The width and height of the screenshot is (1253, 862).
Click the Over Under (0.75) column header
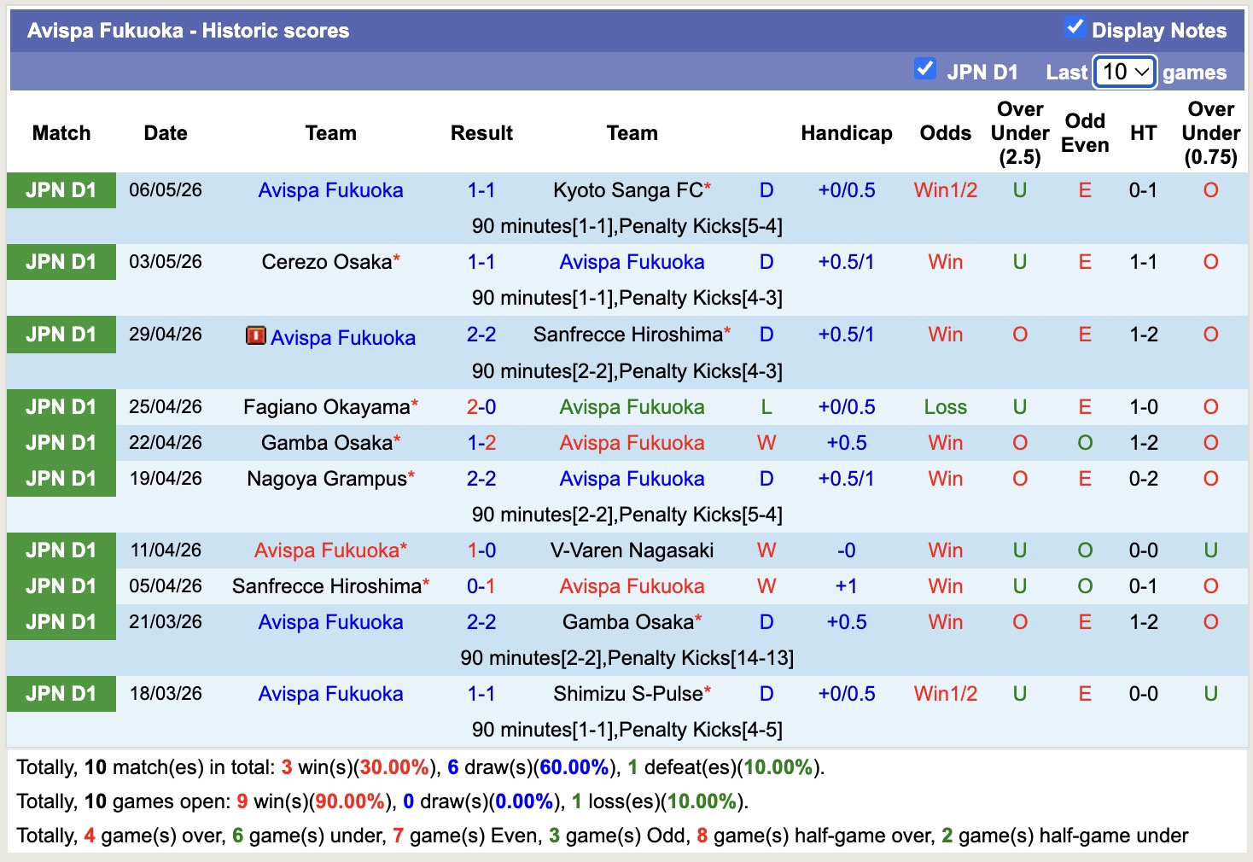coord(1210,133)
